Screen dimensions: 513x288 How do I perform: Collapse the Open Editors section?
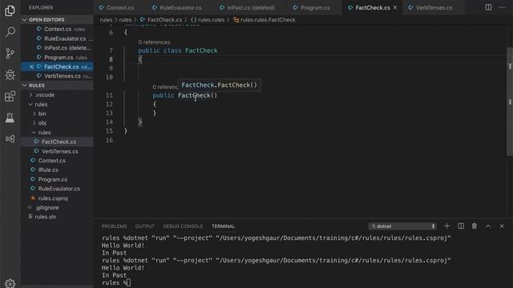click(x=57, y=19)
